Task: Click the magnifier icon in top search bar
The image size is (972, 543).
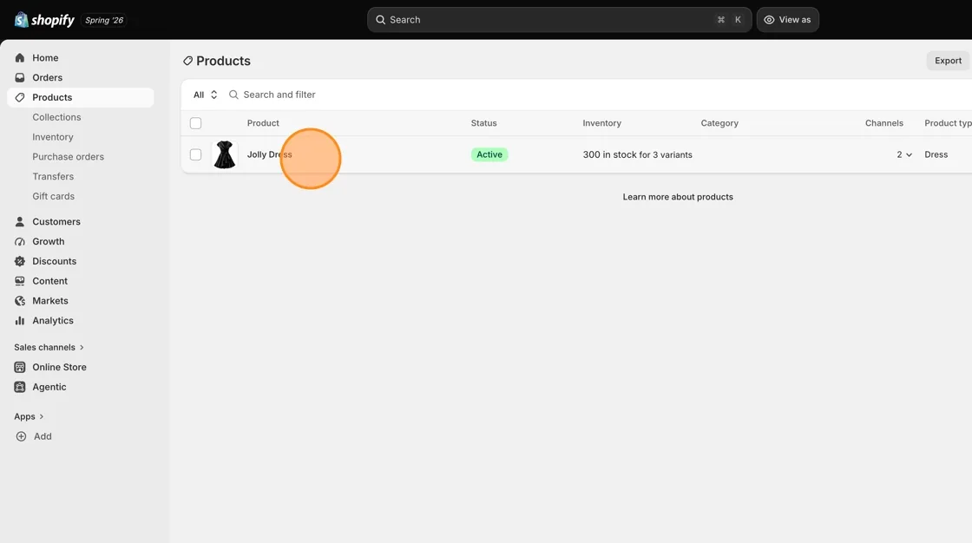Action: click(381, 20)
